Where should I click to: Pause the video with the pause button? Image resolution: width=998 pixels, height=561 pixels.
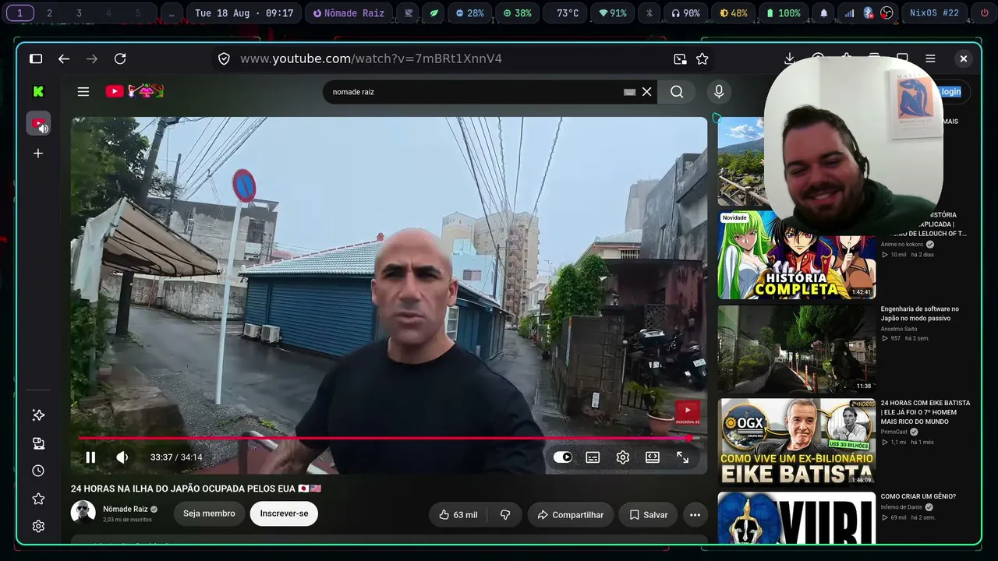click(x=90, y=457)
